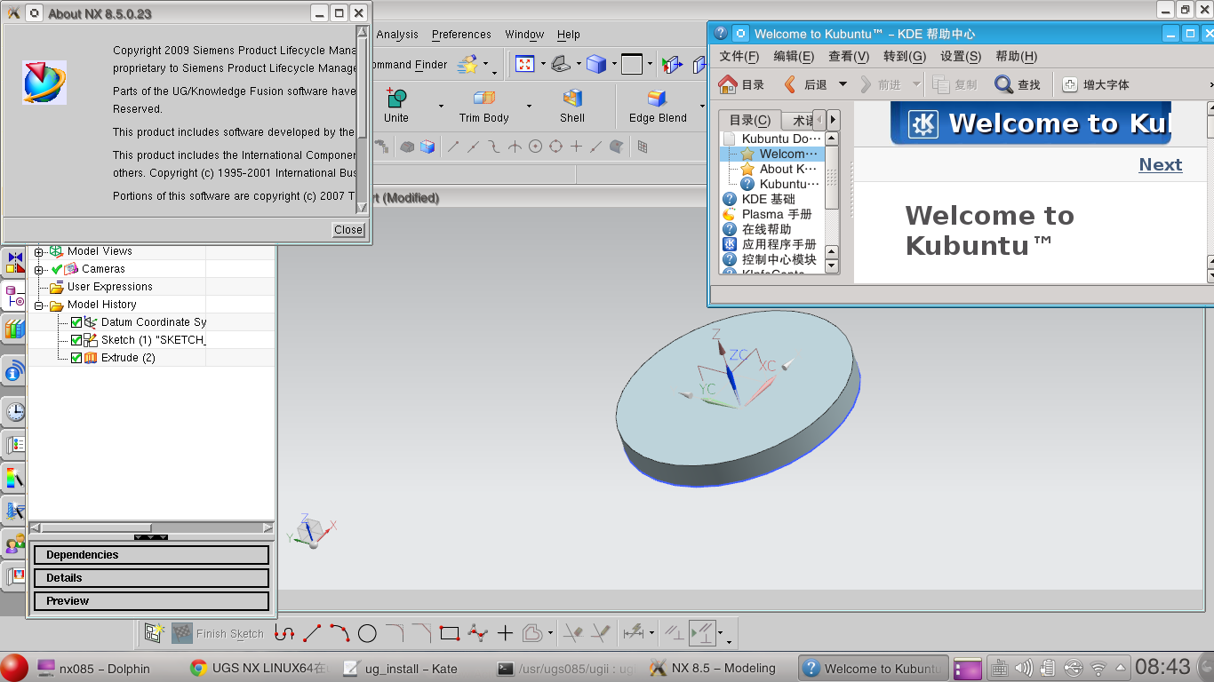Expand the Cameras tree node
Image resolution: width=1214 pixels, height=682 pixels.
[x=39, y=269]
